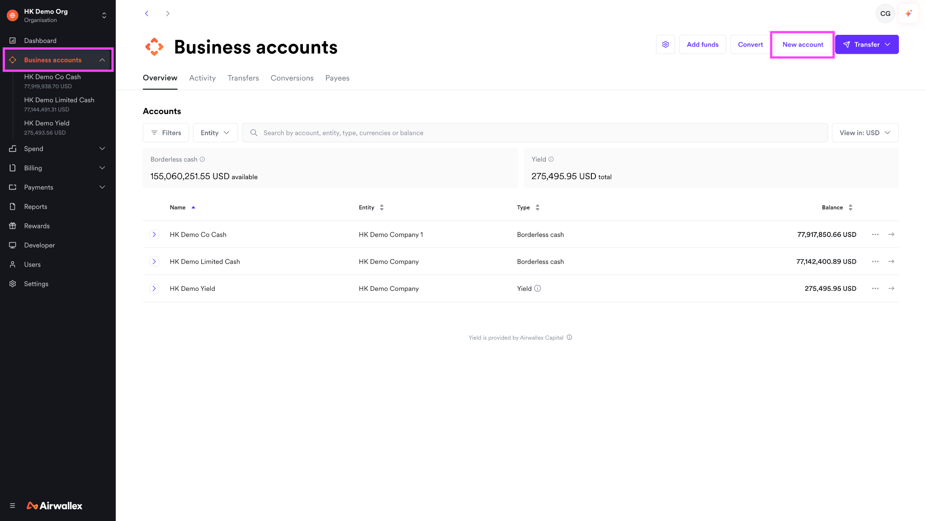Screen dimensions: 926x521
Task: Open the AI sparkle assistant icon
Action: [908, 14]
